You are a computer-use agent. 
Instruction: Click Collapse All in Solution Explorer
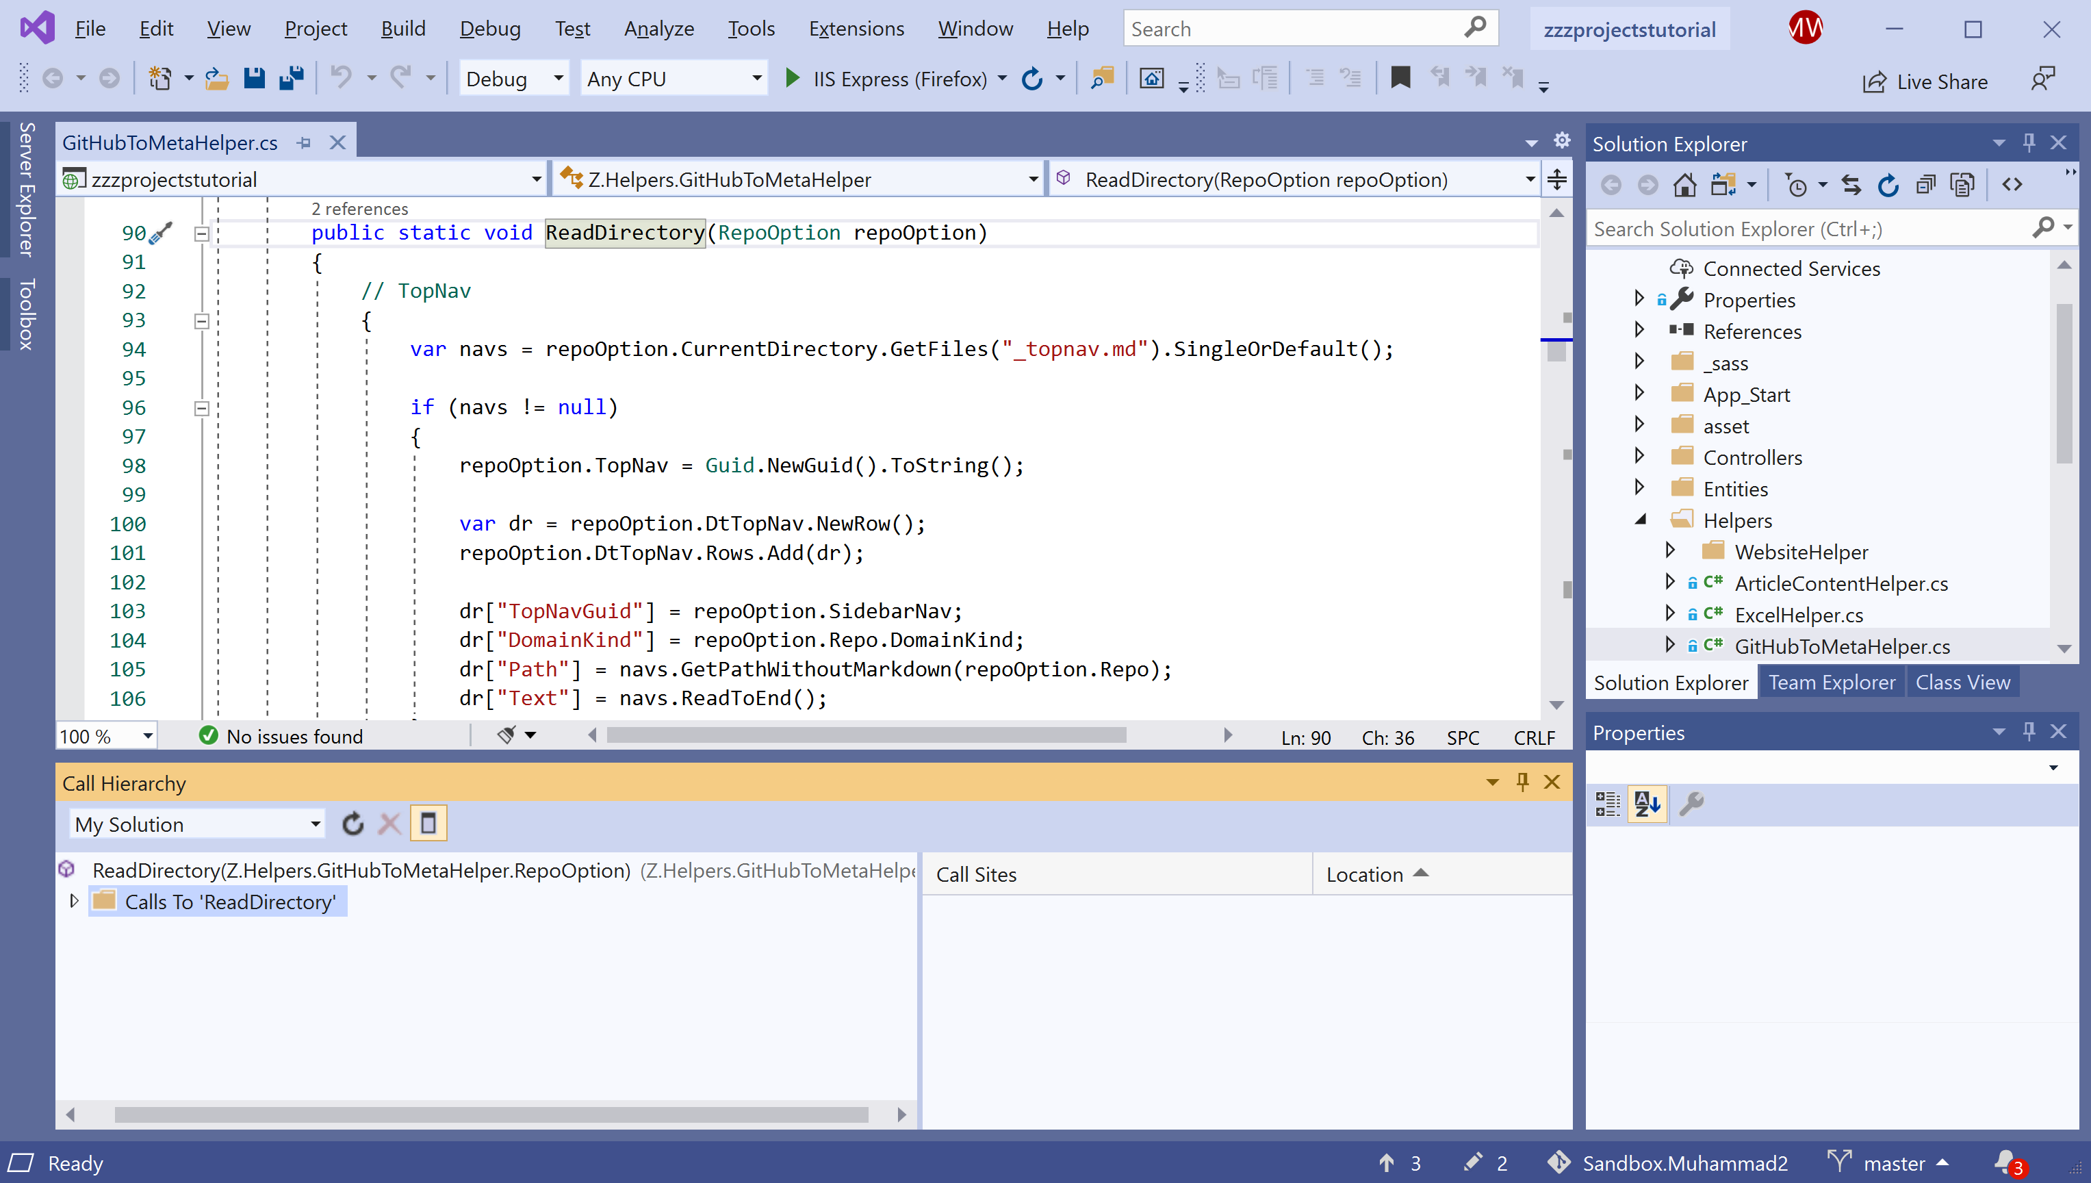(1925, 186)
